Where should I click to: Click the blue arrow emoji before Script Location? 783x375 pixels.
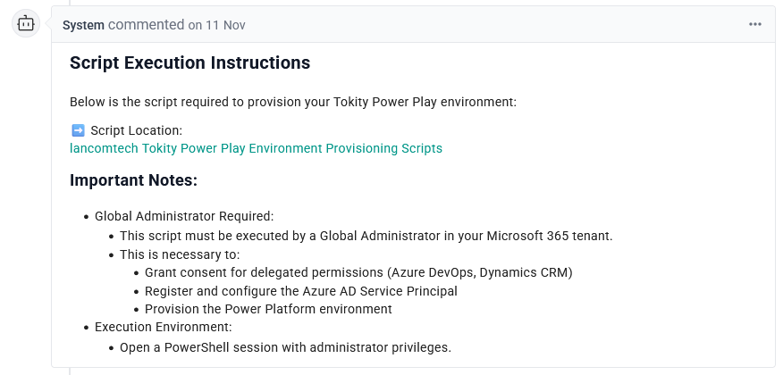click(77, 130)
